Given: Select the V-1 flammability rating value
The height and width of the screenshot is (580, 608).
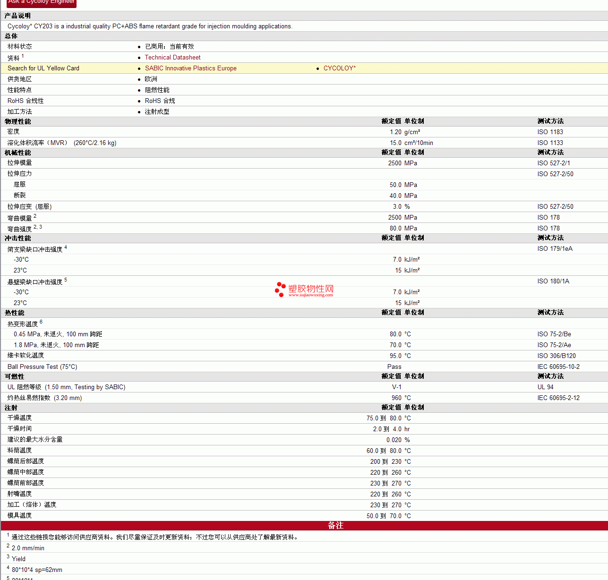Looking at the screenshot, I should click(x=396, y=387).
